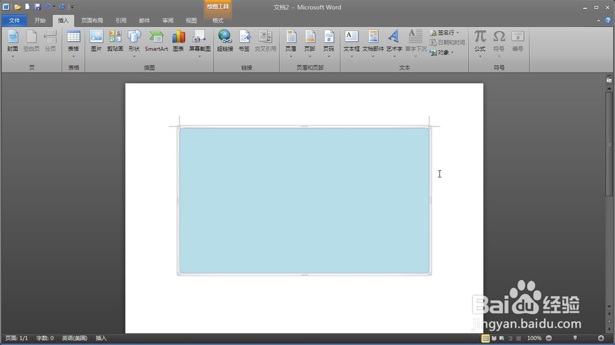Insert a Chart (图表)
Viewport: 615px width, 345px height.
coord(178,42)
